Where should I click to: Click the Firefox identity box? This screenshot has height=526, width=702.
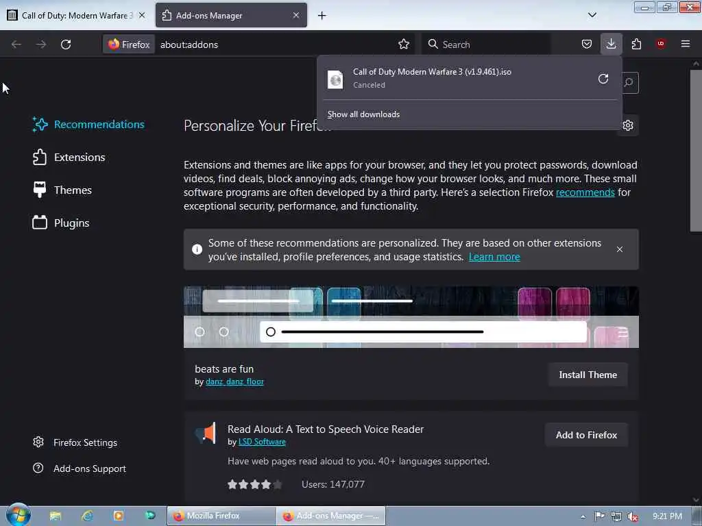coord(129,45)
